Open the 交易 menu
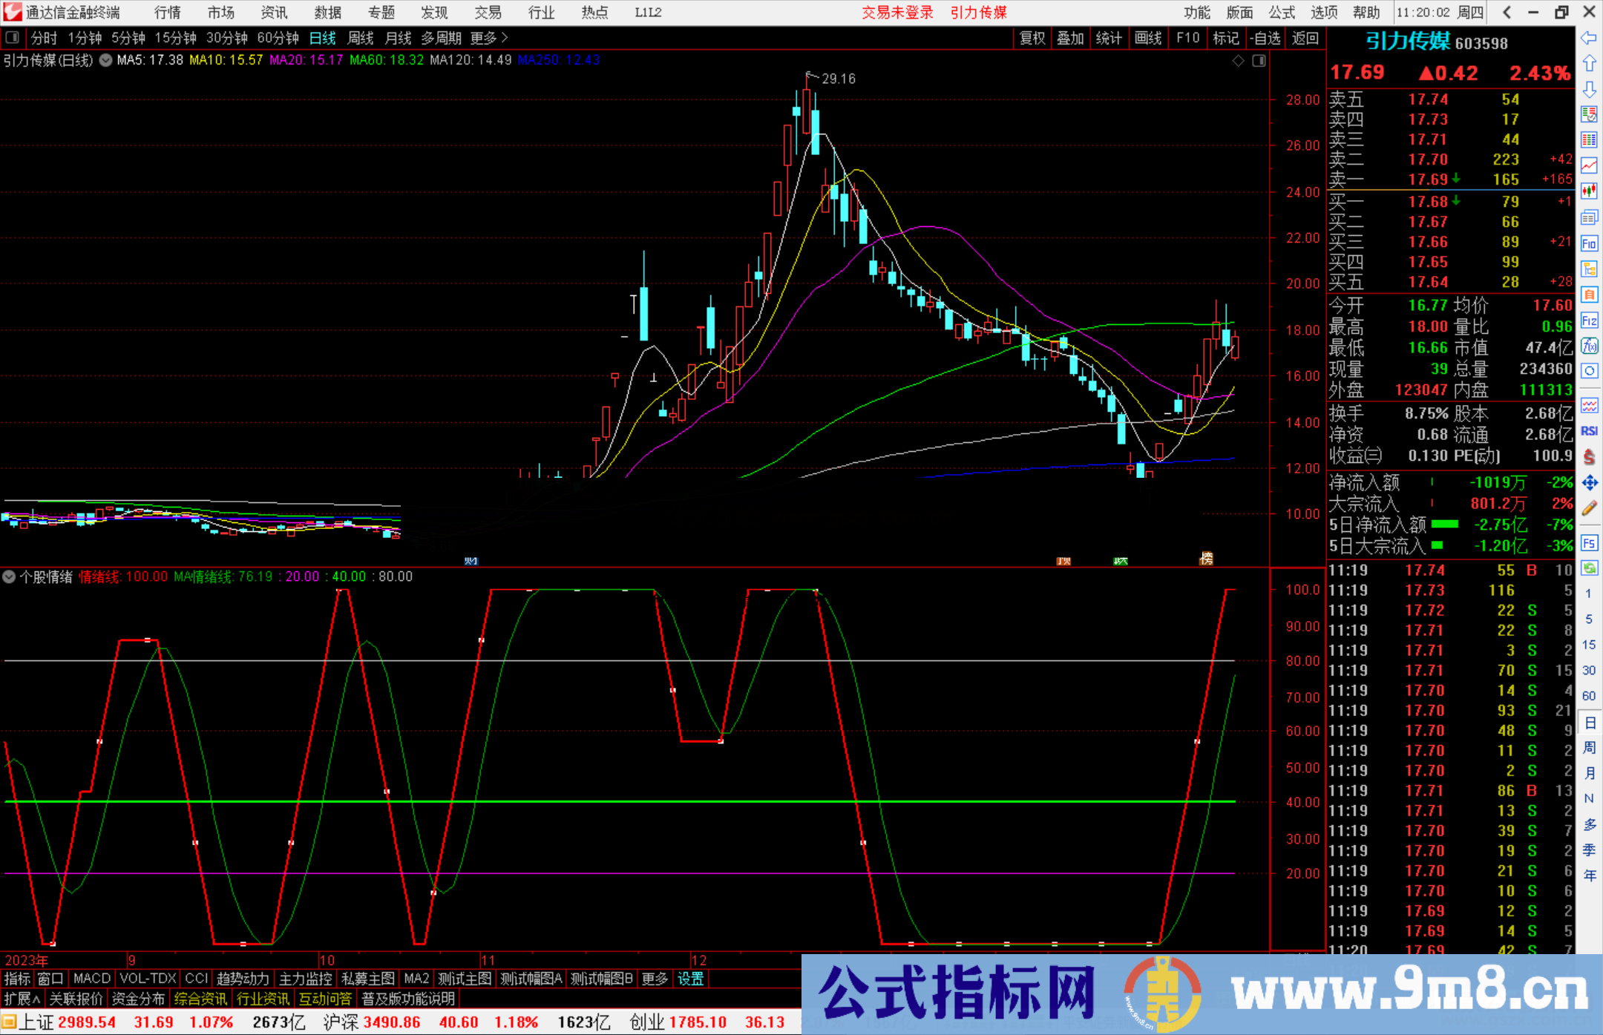 pos(488,13)
